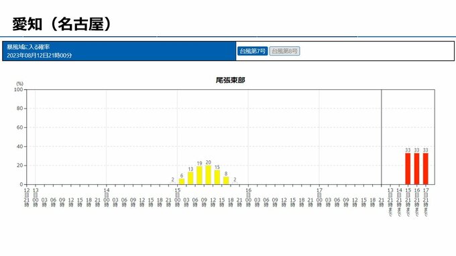This screenshot has height=256, width=456.
Task: Click the 100 value on the percentage axis
Action: coord(19,90)
